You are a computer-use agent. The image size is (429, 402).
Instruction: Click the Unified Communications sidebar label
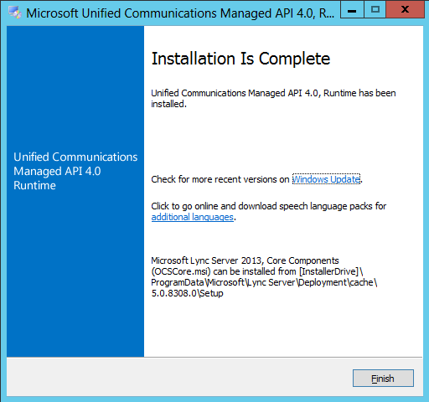75,157
